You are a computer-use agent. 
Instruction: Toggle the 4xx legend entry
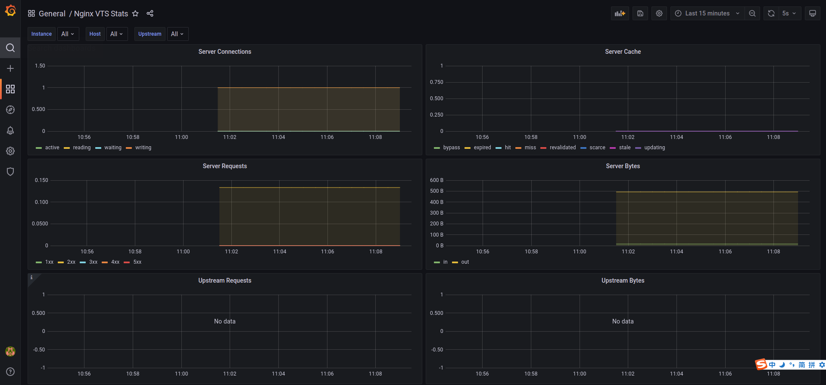coord(115,262)
